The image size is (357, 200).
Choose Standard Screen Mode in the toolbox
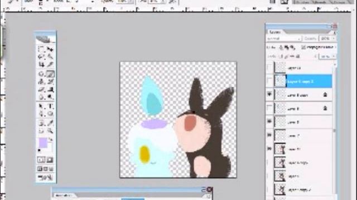point(40,169)
